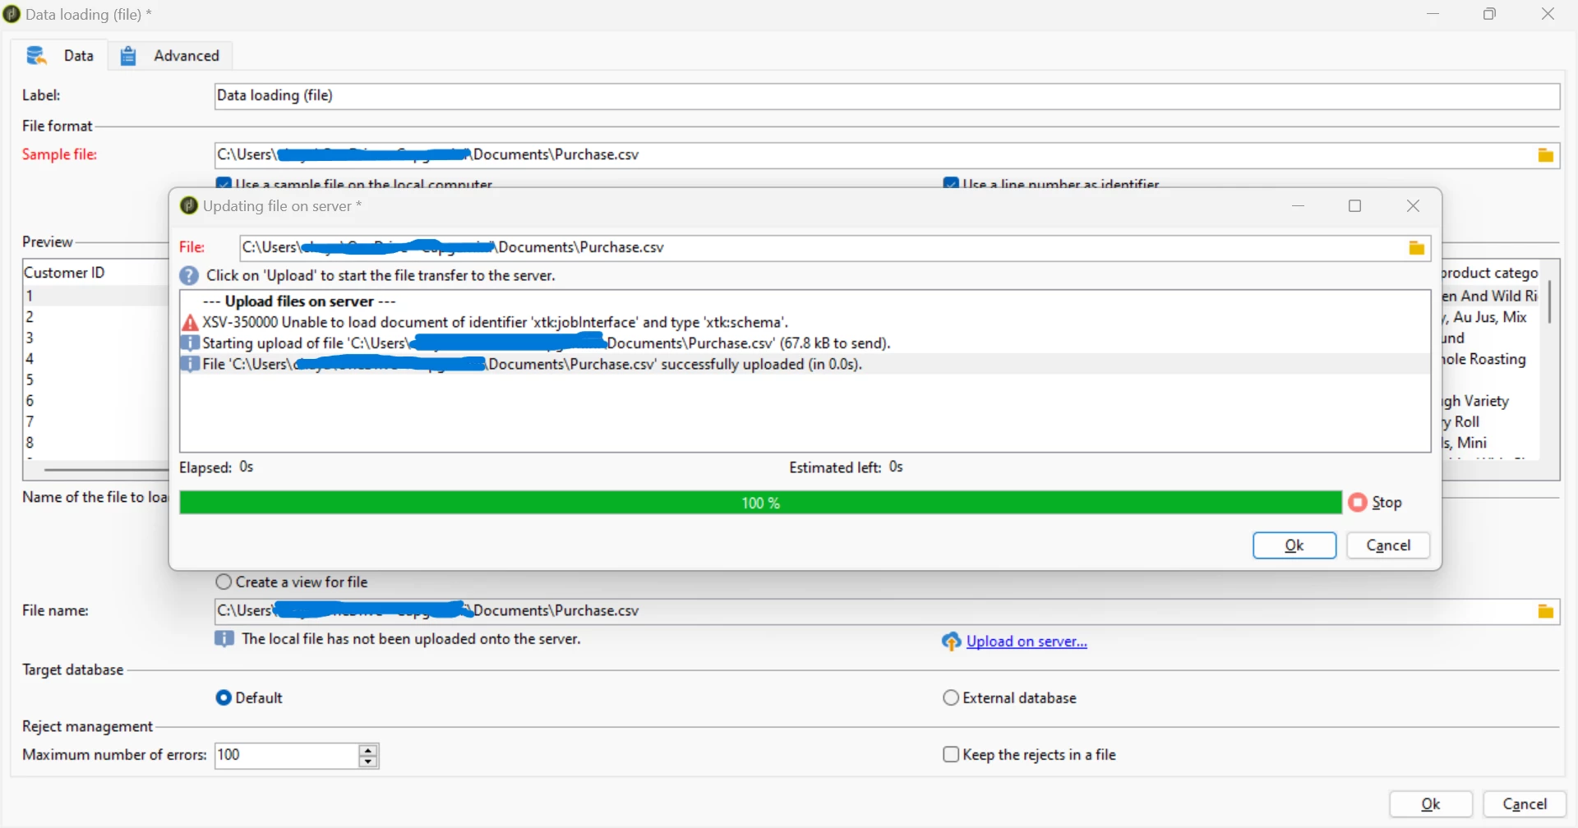
Task: Click folder icon in Updating file dialog
Action: 1416,248
